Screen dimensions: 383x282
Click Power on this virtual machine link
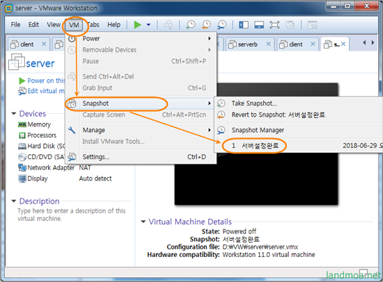pyautogui.click(x=42, y=81)
